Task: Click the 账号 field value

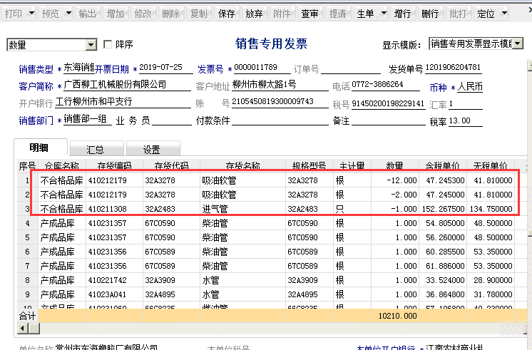Action: point(280,102)
